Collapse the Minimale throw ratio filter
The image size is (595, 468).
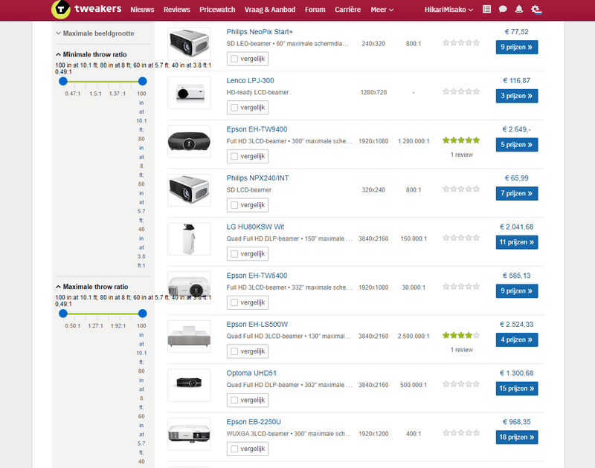tap(91, 54)
